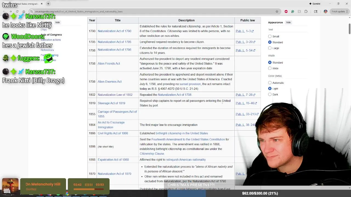The image size is (351, 197).
Task: Click the Gorillaz album art thumbnail
Action: coord(10,186)
